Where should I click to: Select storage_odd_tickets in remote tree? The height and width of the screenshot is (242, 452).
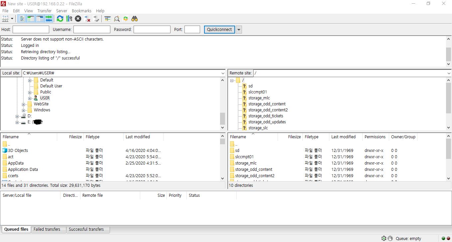[x=266, y=116]
